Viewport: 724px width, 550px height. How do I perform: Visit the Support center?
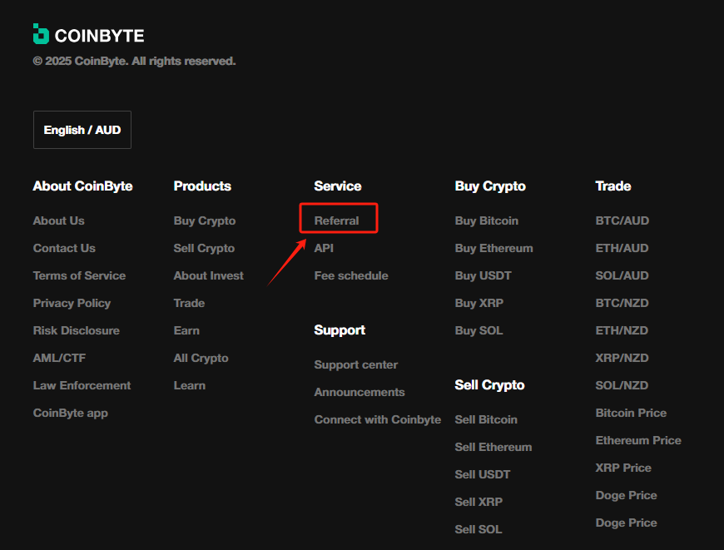coord(355,364)
